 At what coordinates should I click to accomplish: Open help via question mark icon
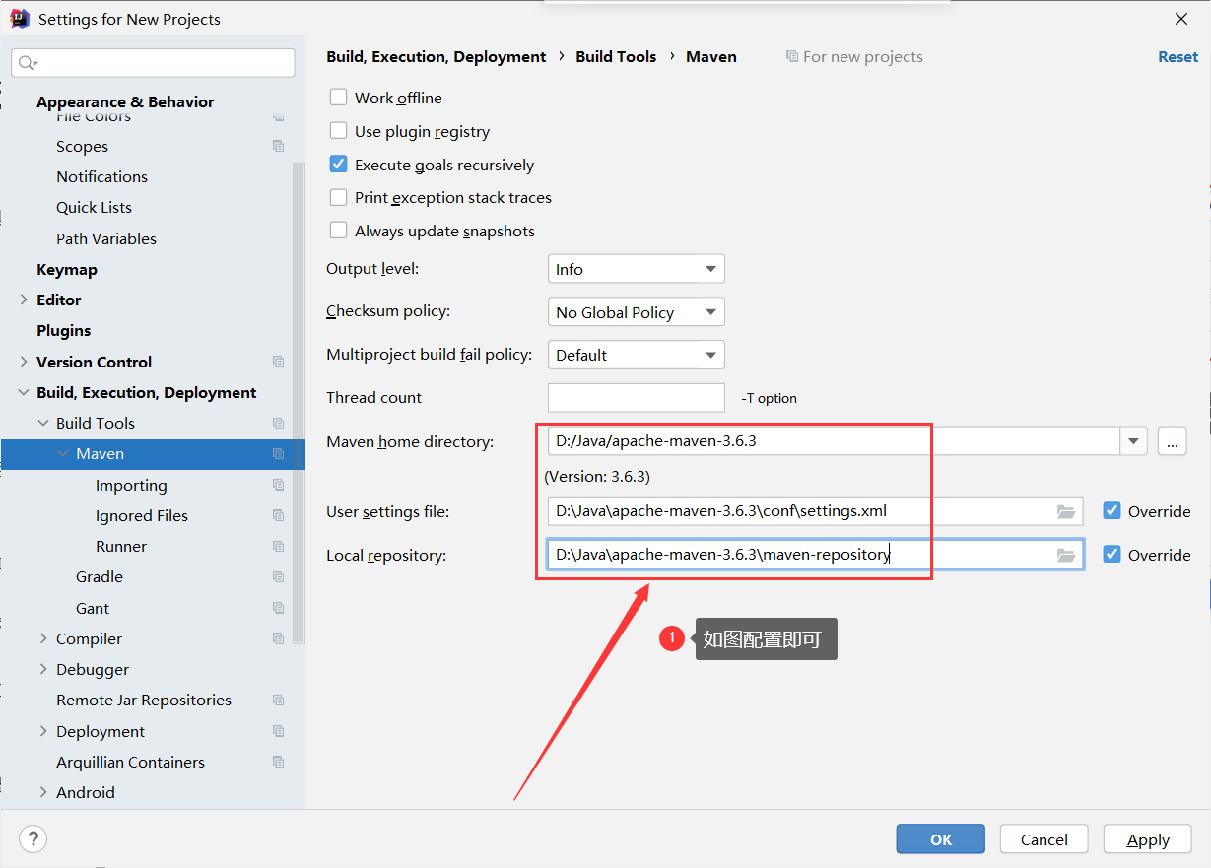coord(33,838)
